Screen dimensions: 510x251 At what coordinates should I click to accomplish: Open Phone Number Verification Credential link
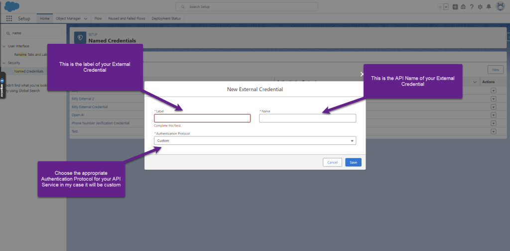point(101,123)
